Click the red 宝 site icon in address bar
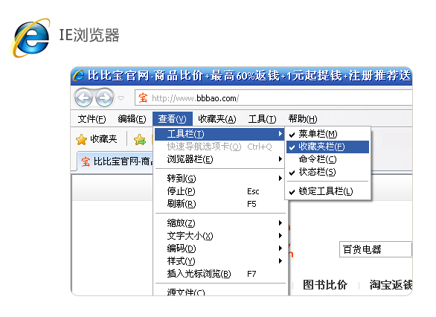 point(143,98)
